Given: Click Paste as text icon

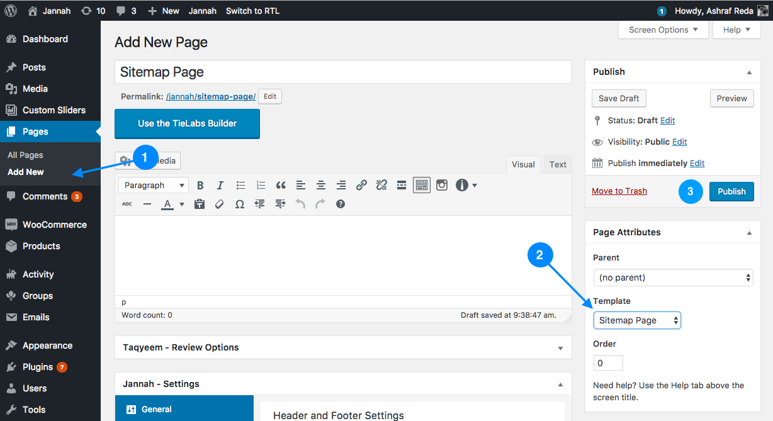Looking at the screenshot, I should (200, 204).
